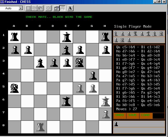Click move entry 'Ho d7->b6 - Bi d2->b4'
The image size is (168, 137).
click(138, 51)
